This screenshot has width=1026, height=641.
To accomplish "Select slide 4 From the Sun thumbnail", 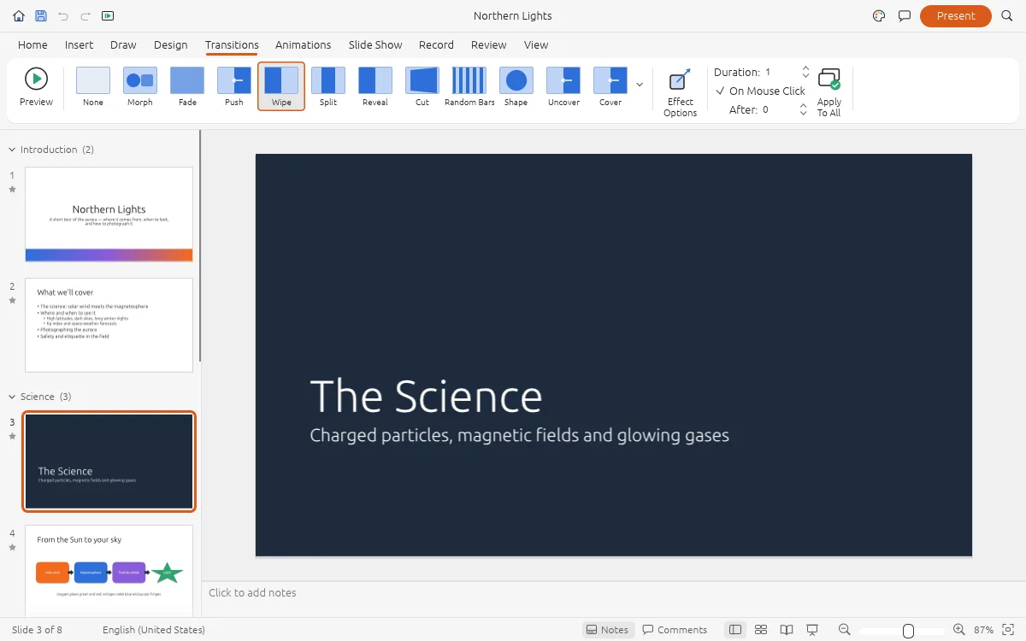I will (x=109, y=570).
